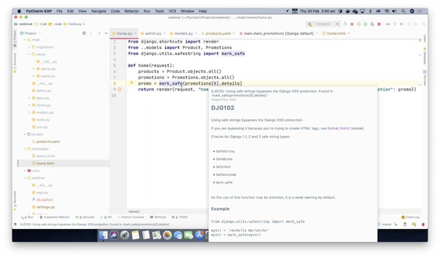The image size is (440, 258).
Task: Open the Refactor menu
Action: coord(131,11)
